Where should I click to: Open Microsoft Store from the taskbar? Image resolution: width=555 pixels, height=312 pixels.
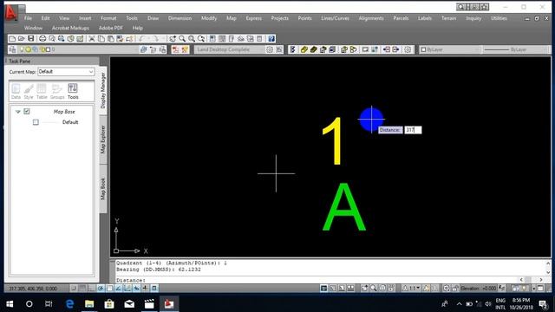109,303
